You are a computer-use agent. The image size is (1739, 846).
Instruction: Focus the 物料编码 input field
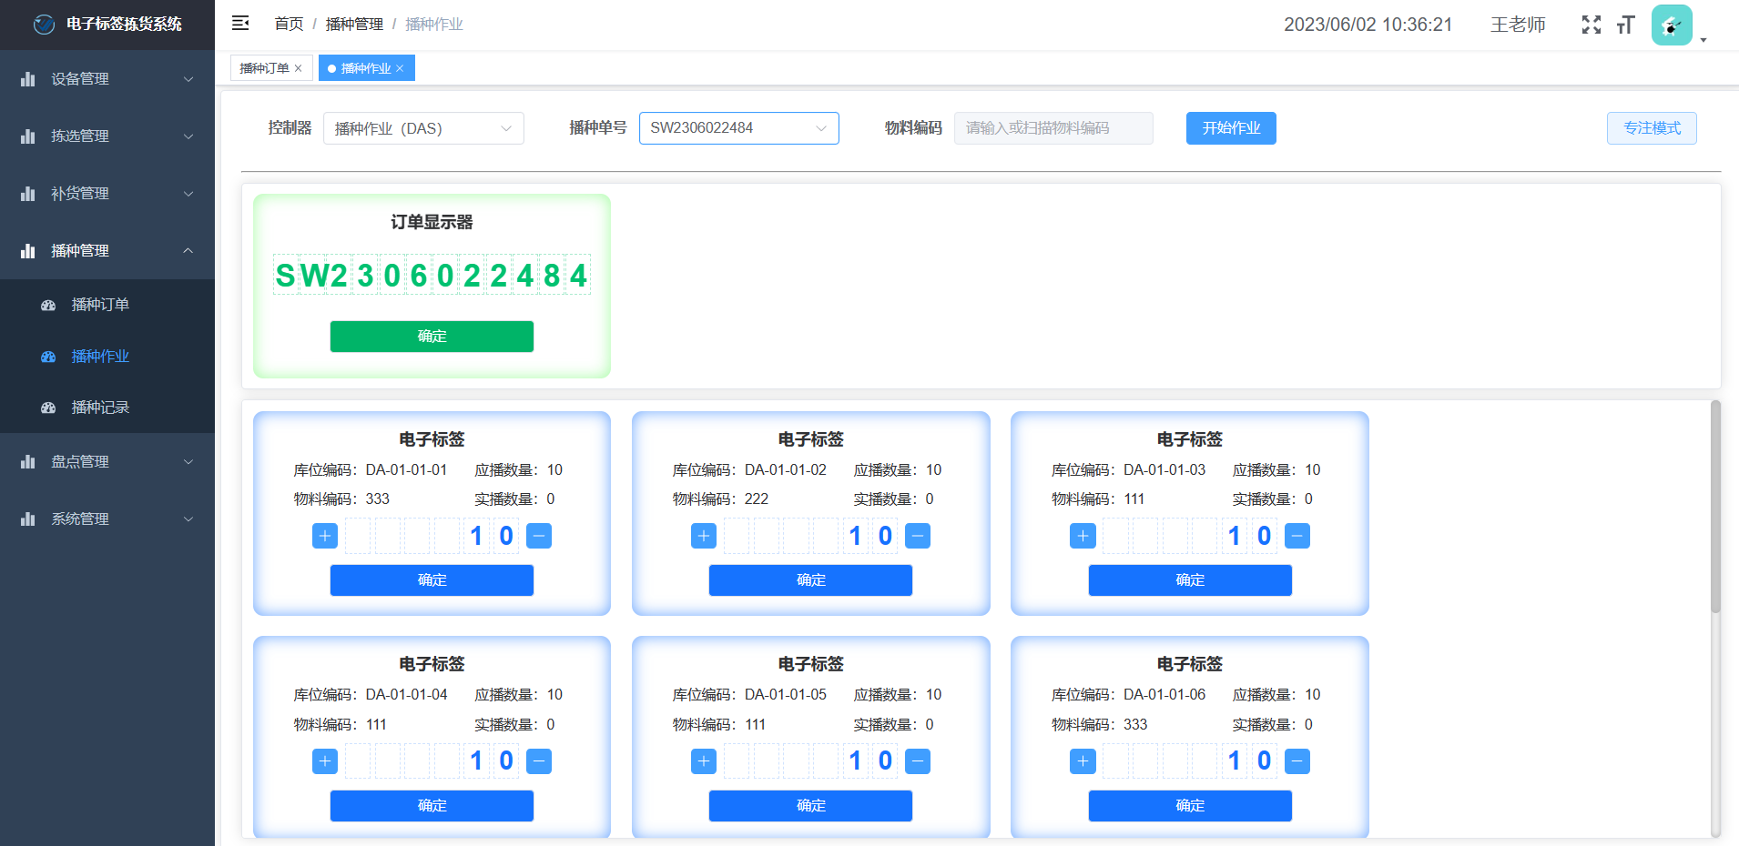(x=1053, y=128)
